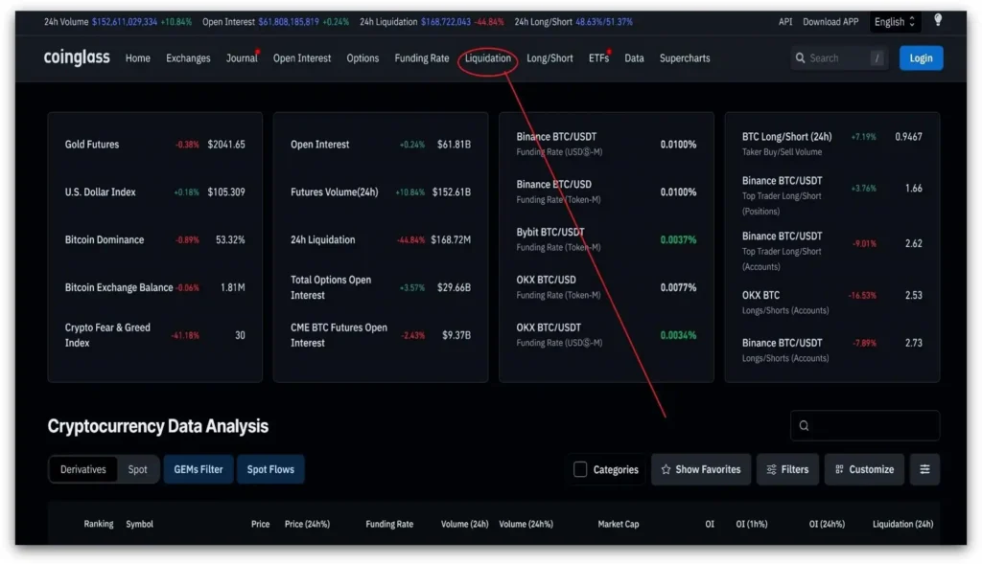Sort by the Volume (24h%) column header
Image resolution: width=982 pixels, height=564 pixels.
(x=526, y=524)
